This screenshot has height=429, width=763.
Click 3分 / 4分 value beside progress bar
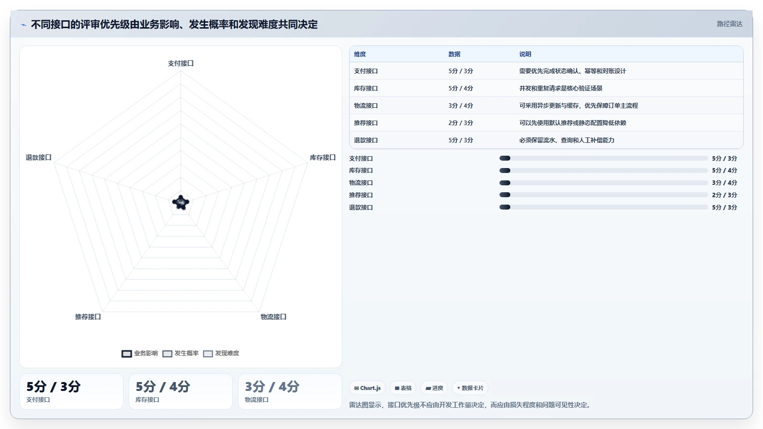click(x=724, y=183)
